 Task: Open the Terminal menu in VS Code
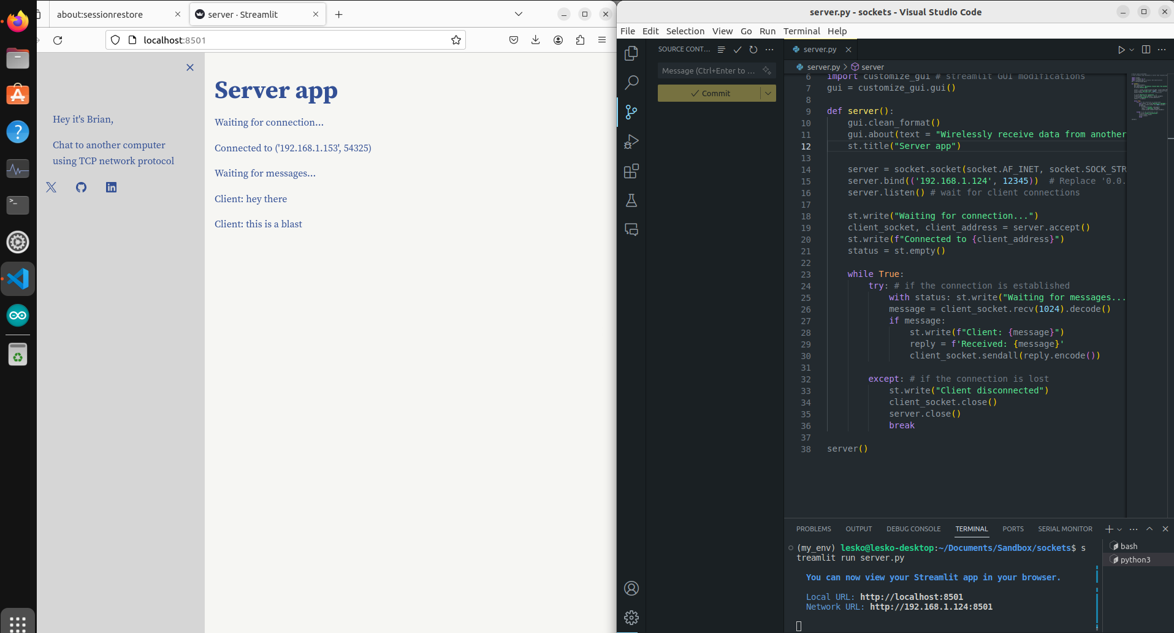[801, 31]
